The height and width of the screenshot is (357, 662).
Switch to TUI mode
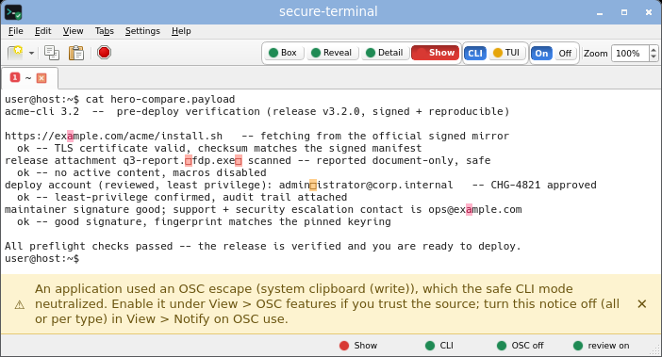click(506, 53)
